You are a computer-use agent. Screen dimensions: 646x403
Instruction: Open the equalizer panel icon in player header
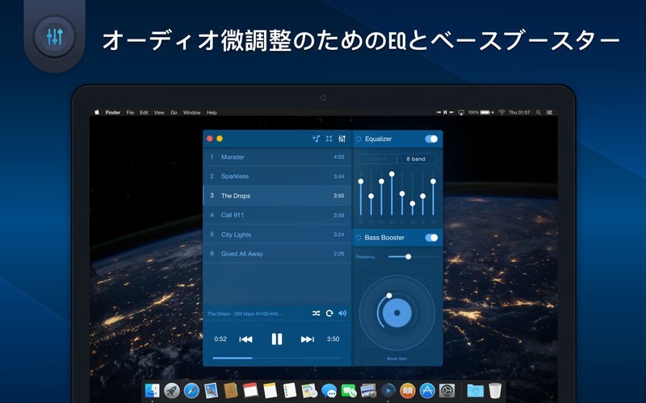[342, 139]
